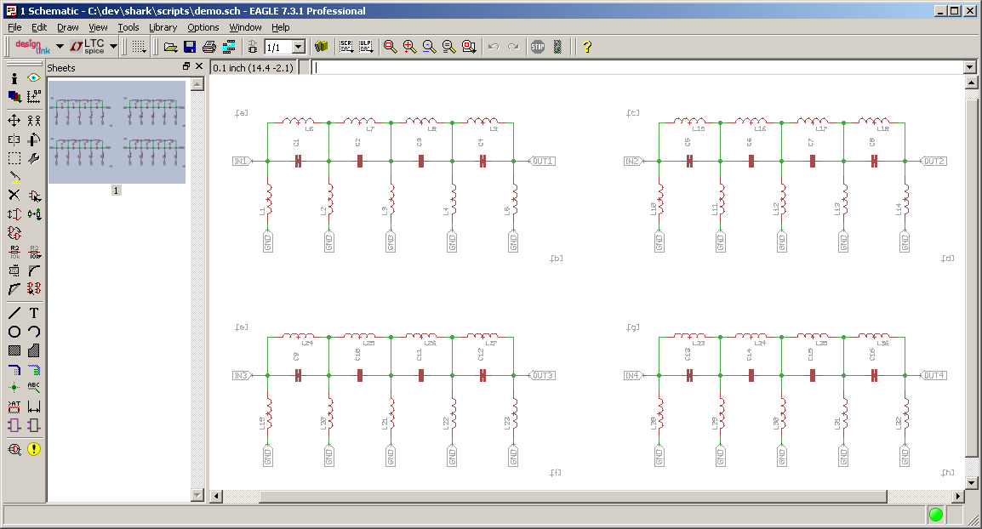Open the command line history dropdown
This screenshot has width=982, height=529.
click(969, 67)
